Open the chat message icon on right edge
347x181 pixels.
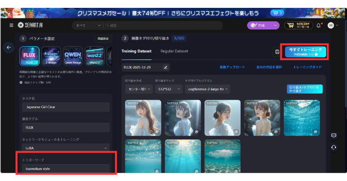tap(334, 135)
